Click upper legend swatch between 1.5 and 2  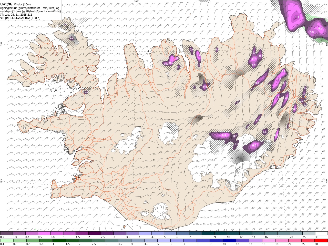(x=82, y=233)
